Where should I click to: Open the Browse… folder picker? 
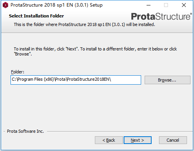click(168, 80)
